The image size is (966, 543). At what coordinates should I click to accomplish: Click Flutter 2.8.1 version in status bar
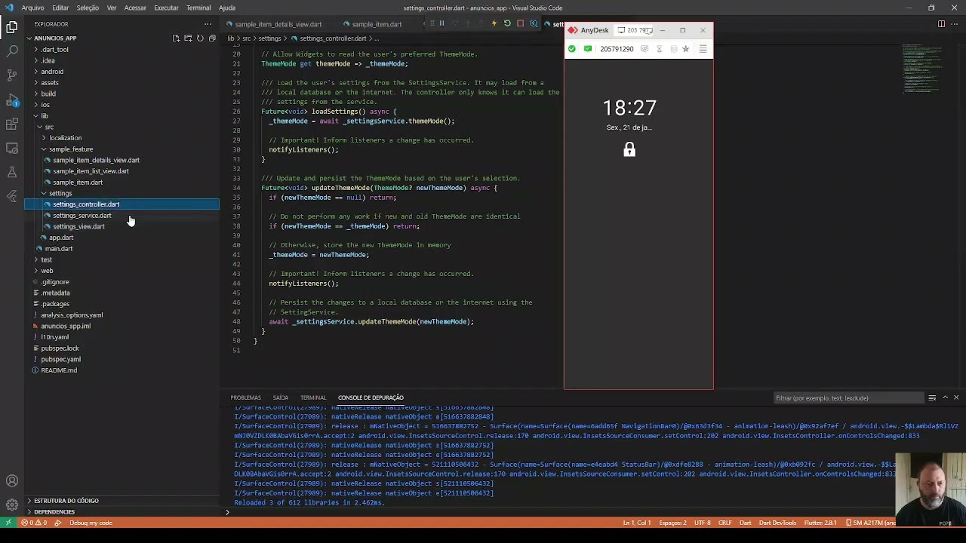pos(820,523)
